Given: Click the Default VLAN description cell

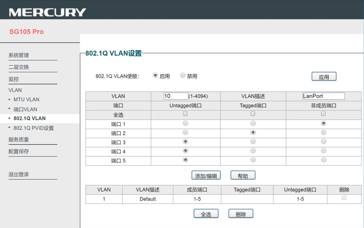Looking at the screenshot, I should coord(148,199).
